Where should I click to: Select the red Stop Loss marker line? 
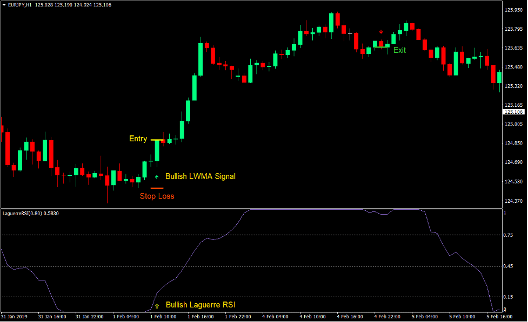(x=157, y=187)
